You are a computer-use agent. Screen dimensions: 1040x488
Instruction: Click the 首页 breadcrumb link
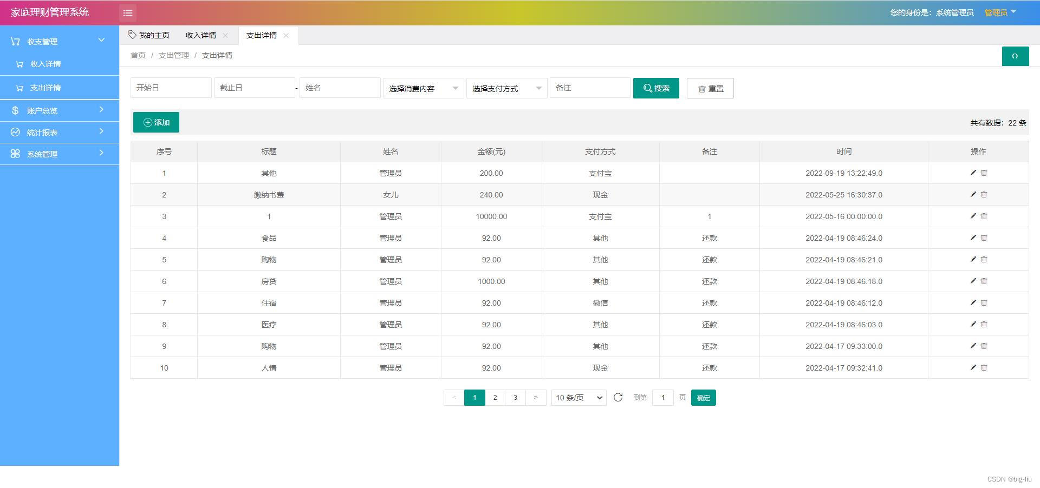138,55
